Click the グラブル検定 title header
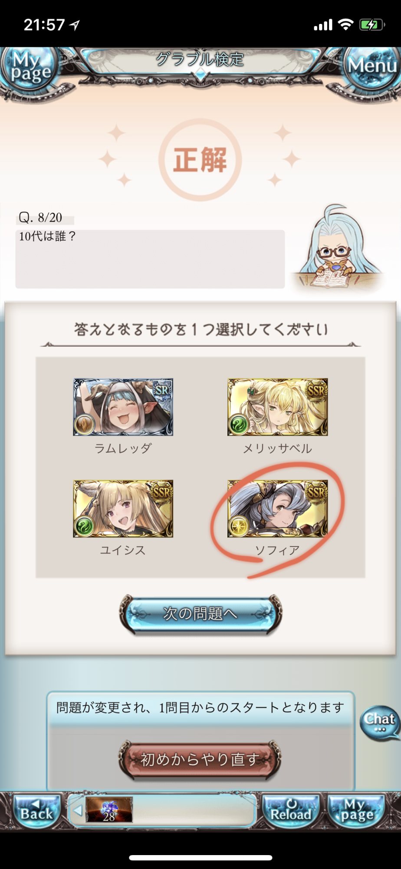 click(x=200, y=59)
